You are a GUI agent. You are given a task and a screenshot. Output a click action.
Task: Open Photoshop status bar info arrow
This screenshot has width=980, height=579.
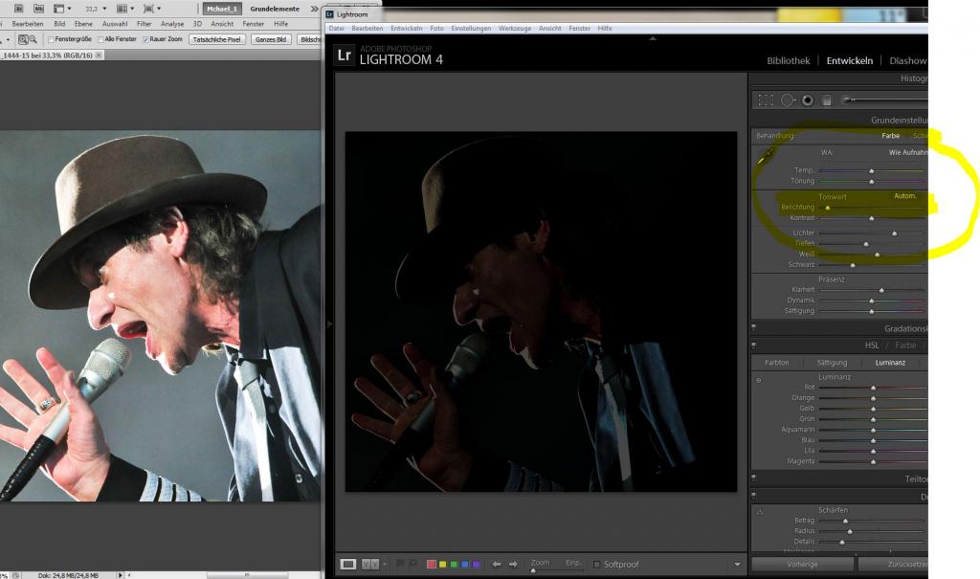120,575
